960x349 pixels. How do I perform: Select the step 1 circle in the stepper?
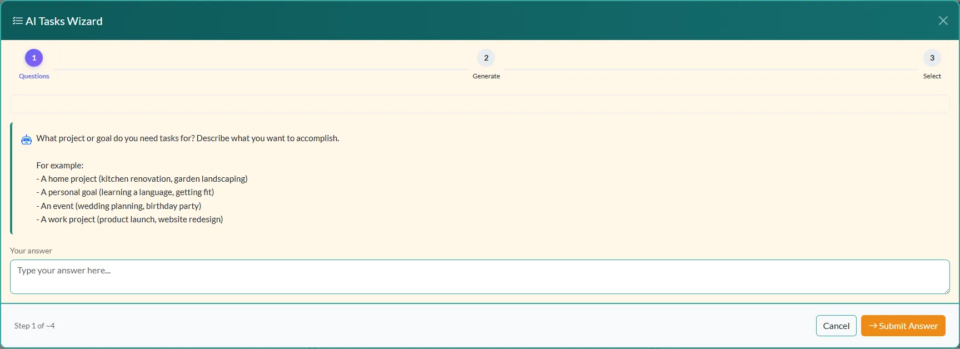34,58
